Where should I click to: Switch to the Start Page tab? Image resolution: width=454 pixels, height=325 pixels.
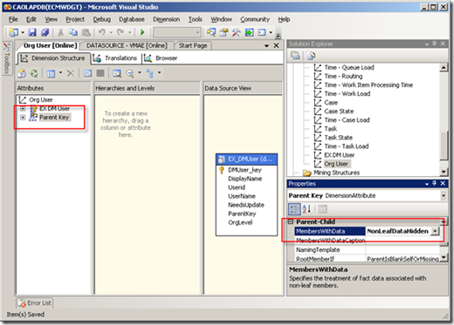[193, 45]
